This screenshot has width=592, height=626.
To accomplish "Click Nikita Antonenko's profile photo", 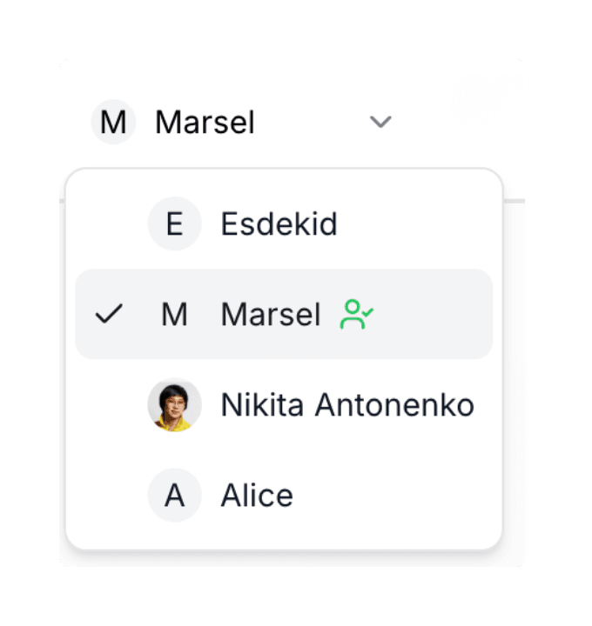I will click(175, 405).
